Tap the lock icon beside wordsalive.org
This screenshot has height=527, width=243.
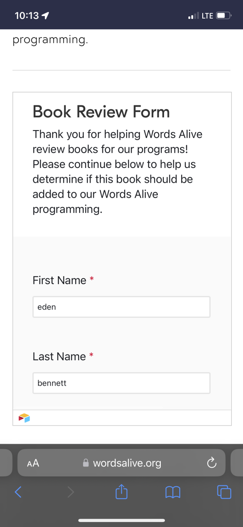pos(86,463)
